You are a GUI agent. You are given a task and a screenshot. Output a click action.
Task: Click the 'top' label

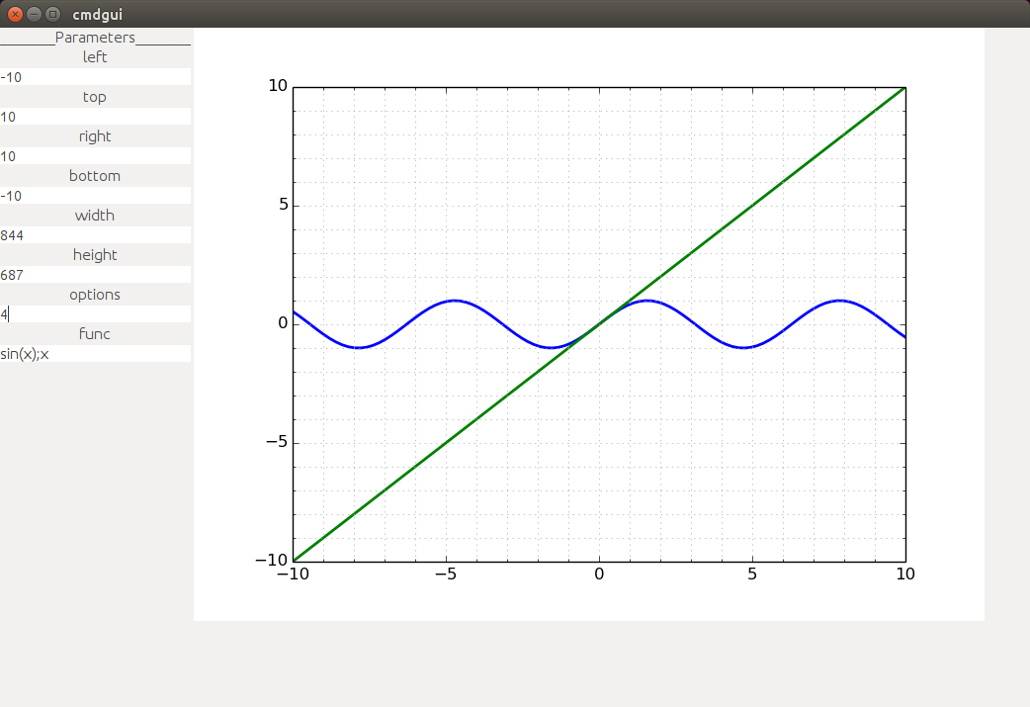pyautogui.click(x=95, y=97)
